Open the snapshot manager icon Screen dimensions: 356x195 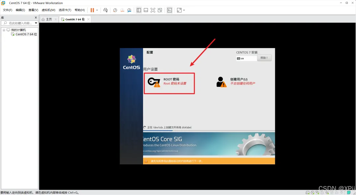[129, 10]
